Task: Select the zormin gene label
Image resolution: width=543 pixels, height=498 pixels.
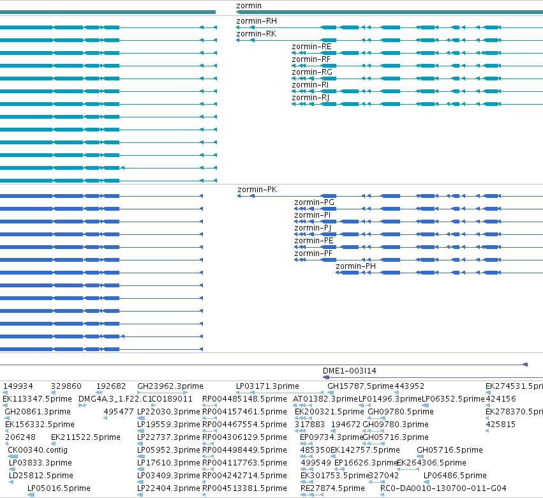Action: pos(249,6)
